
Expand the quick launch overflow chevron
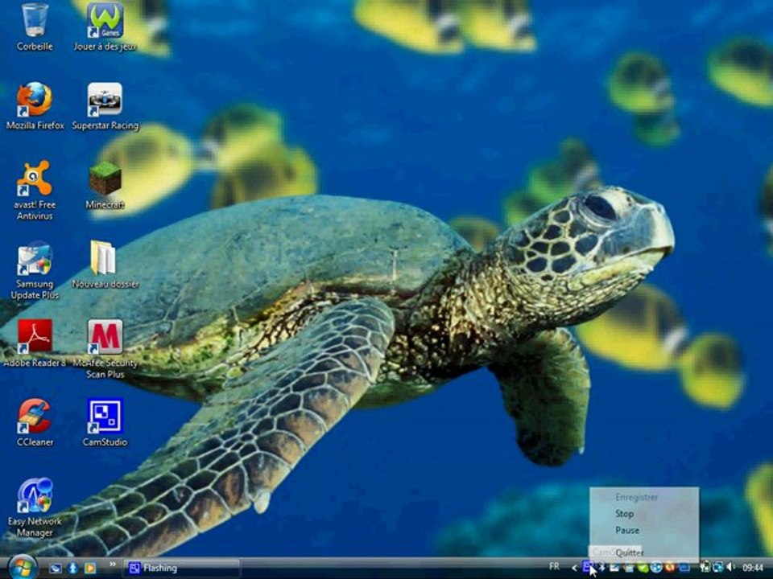[113, 565]
